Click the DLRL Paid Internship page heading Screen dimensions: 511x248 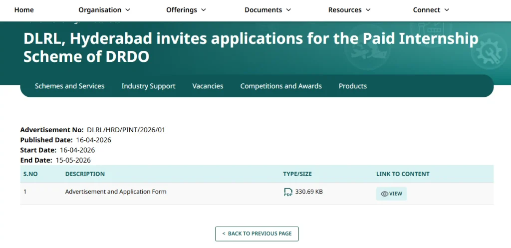coord(251,47)
